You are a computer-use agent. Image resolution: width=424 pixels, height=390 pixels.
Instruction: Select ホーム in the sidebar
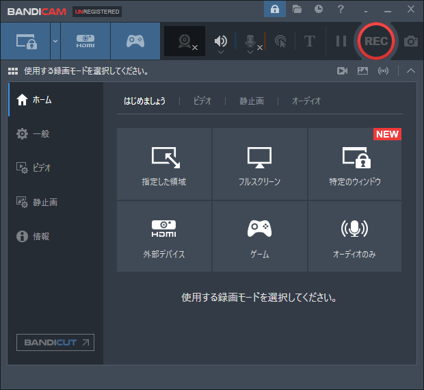(55, 99)
